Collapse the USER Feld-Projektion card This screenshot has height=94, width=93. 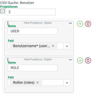pyautogui.click(x=70, y=23)
